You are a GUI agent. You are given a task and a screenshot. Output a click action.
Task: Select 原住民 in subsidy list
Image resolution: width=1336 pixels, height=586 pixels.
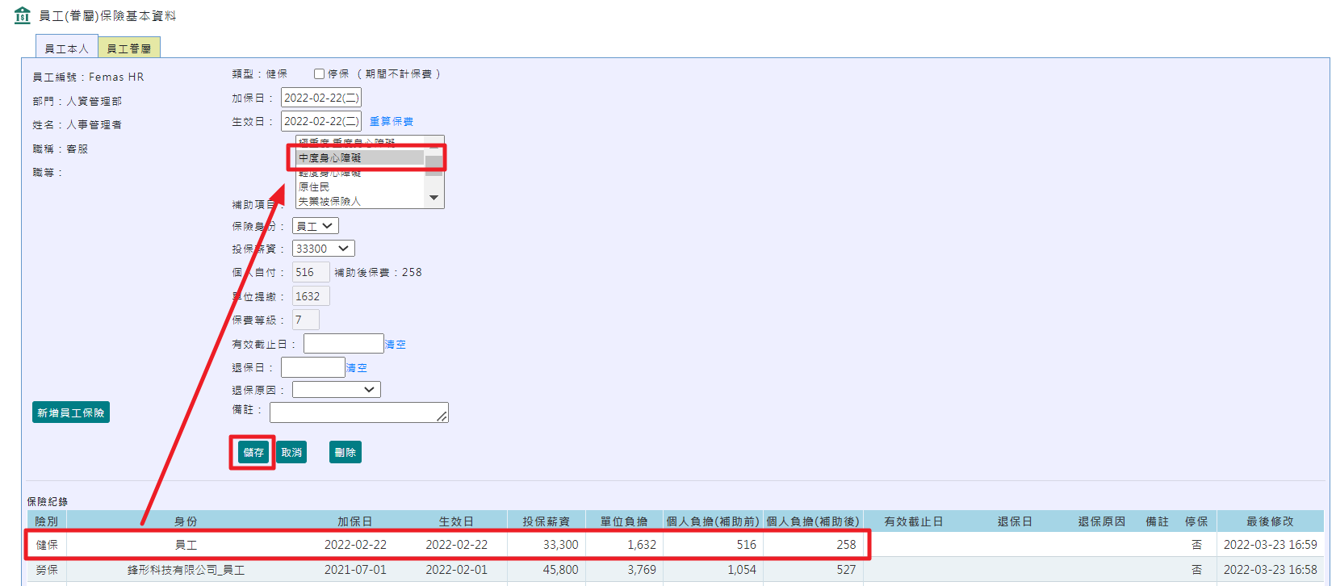[x=315, y=187]
